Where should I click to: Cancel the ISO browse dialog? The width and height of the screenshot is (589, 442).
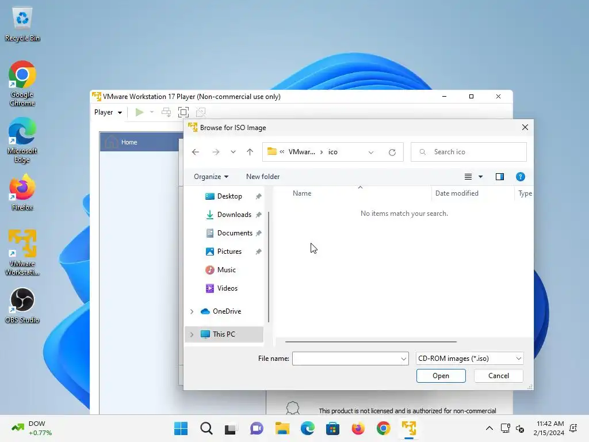tap(499, 376)
